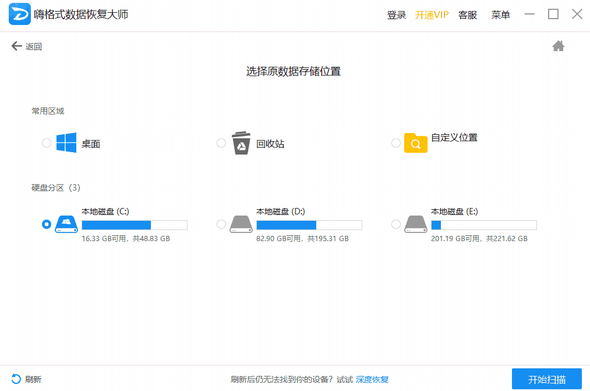Screen dimensions: 590x391
Task: Click the home icon in top right
Action: click(559, 45)
